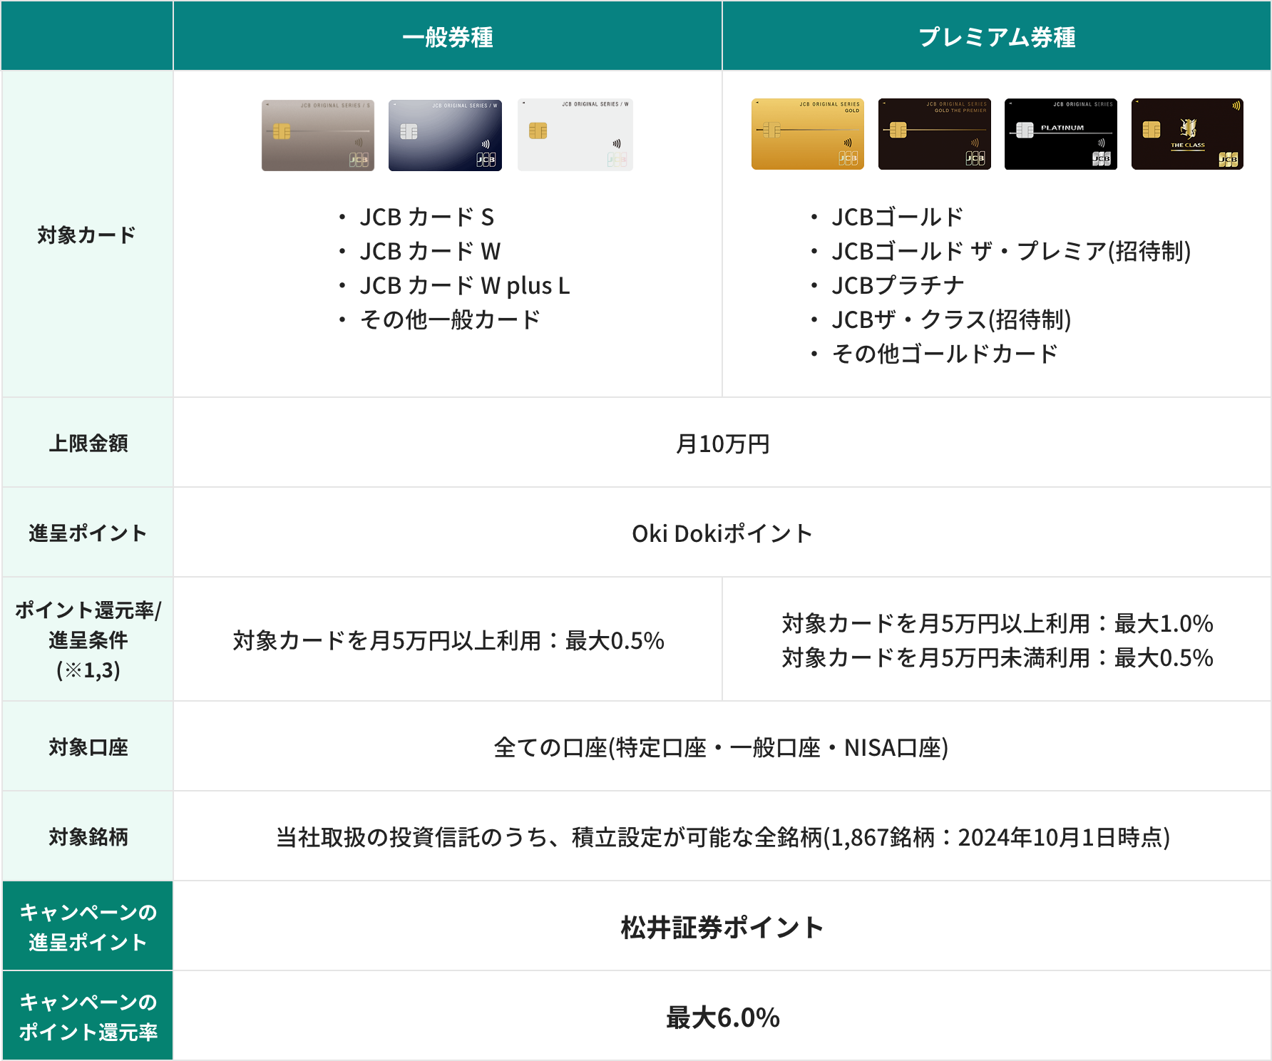Select the プレミアム券種 column header
Viewport: 1272px width, 1061px height.
pos(997,36)
